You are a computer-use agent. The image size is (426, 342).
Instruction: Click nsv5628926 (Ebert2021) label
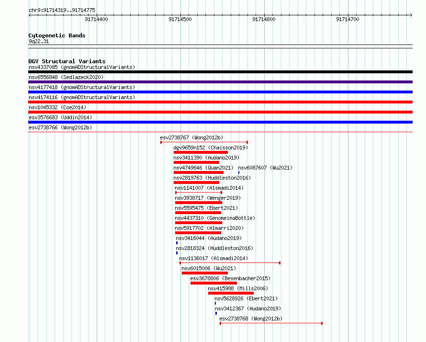click(x=246, y=298)
